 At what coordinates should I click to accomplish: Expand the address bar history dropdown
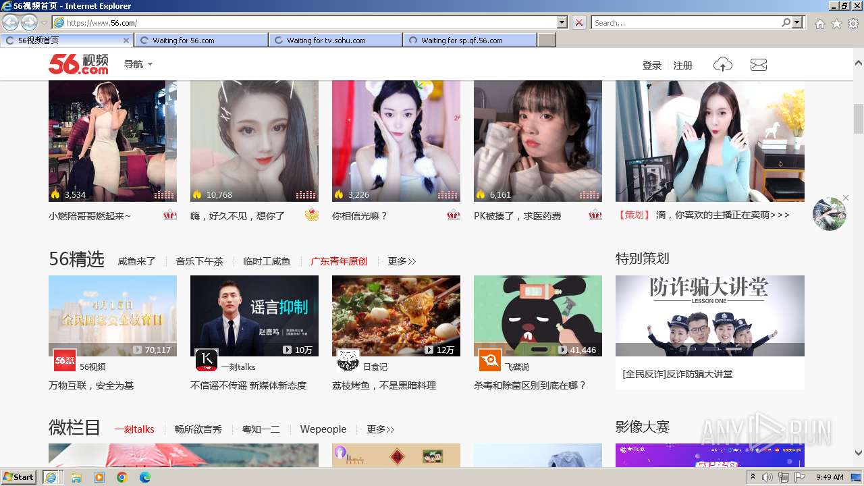(x=562, y=22)
